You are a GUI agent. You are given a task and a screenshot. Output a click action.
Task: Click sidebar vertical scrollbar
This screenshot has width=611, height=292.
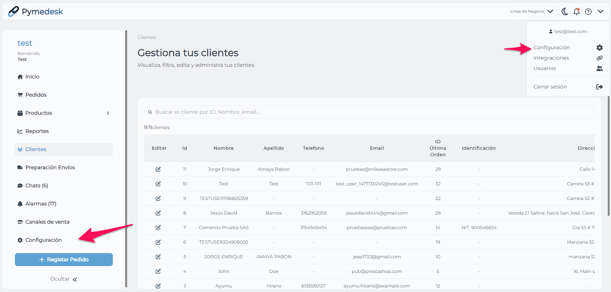(126, 159)
